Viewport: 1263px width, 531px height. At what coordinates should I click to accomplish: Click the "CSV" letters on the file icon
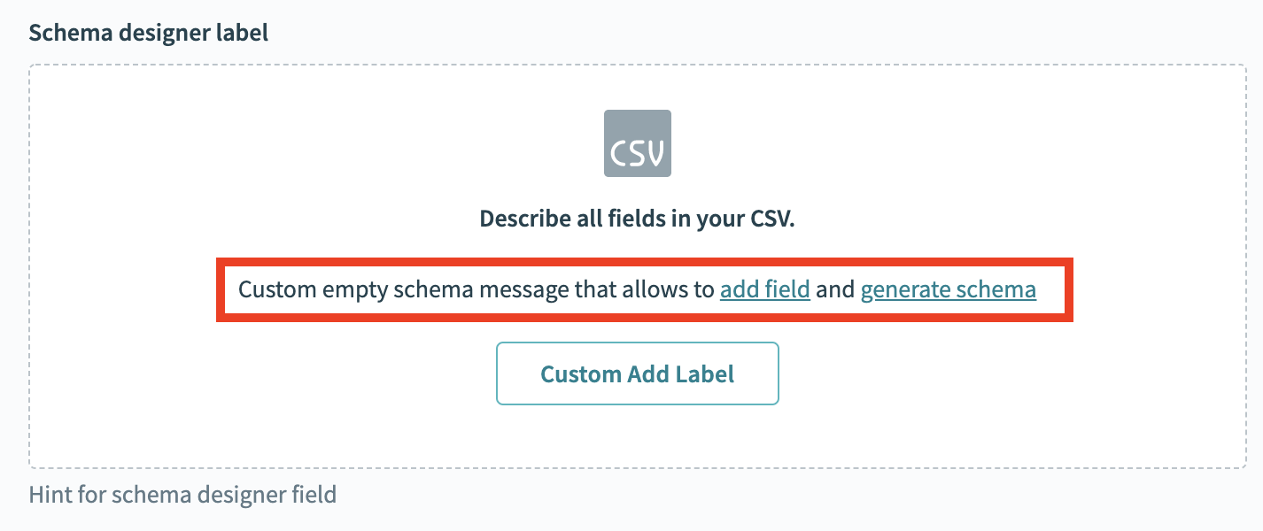(x=637, y=153)
